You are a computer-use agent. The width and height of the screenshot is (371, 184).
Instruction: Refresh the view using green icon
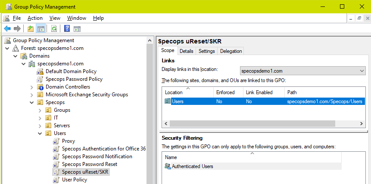(54, 29)
